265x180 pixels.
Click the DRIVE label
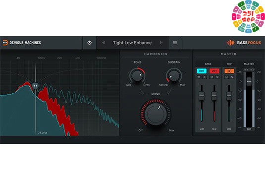156,94
